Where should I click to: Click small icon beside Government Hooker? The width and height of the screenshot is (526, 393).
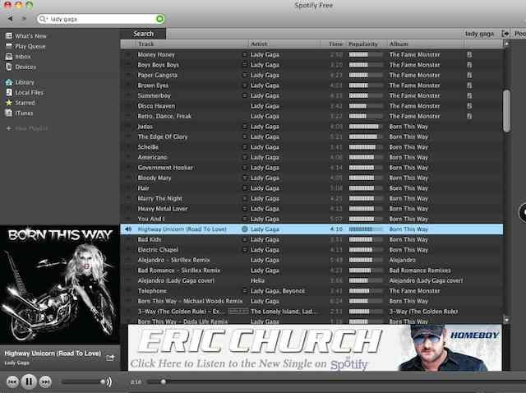245,168
